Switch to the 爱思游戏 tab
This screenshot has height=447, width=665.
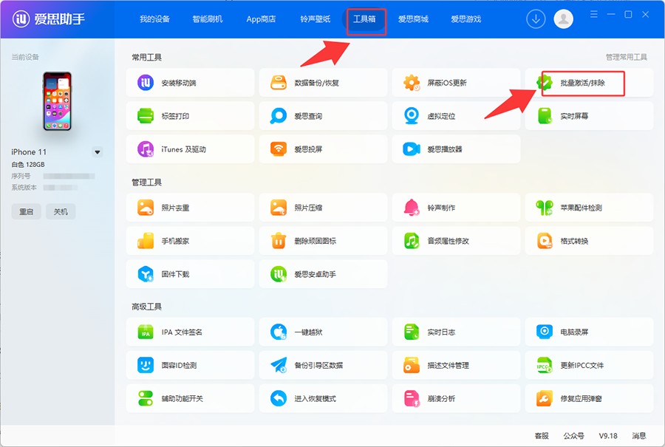[x=465, y=19]
